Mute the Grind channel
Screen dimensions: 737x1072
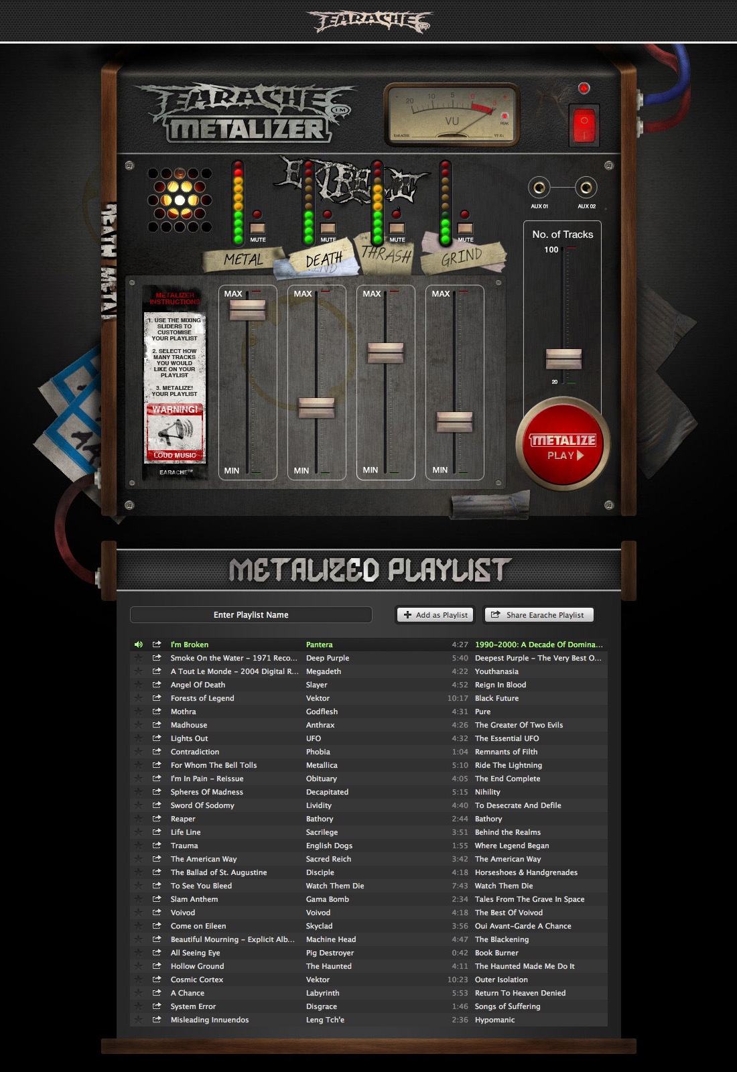465,228
